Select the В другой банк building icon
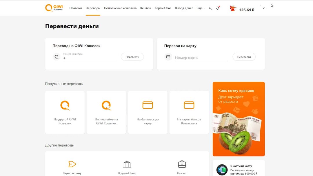The image size is (313, 176). (127, 164)
